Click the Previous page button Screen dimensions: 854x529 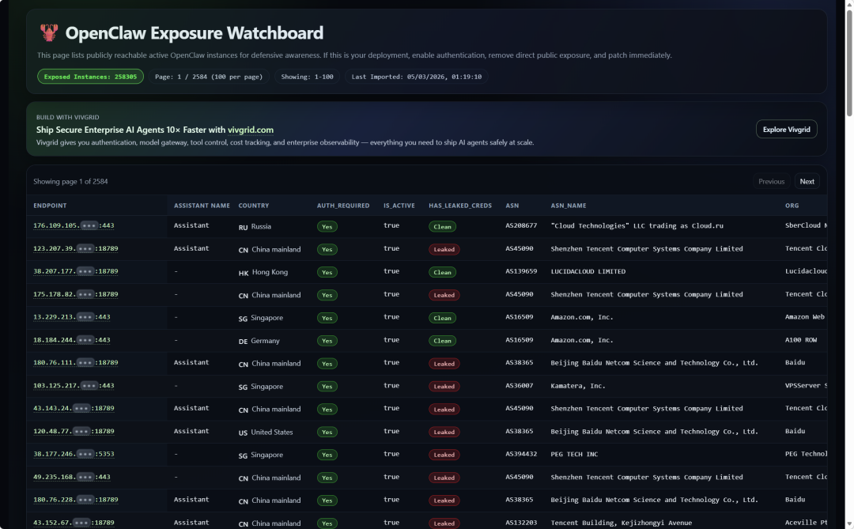point(771,181)
